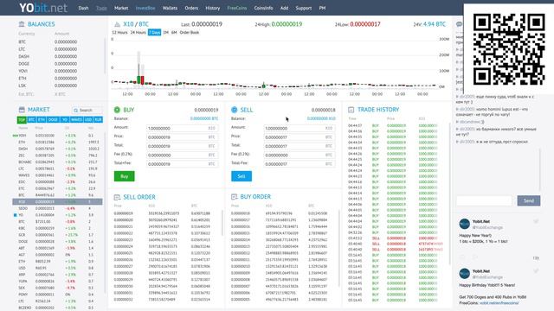The width and height of the screenshot is (554, 311).
Task: Click the Buy balance BTC link
Action: point(204,119)
